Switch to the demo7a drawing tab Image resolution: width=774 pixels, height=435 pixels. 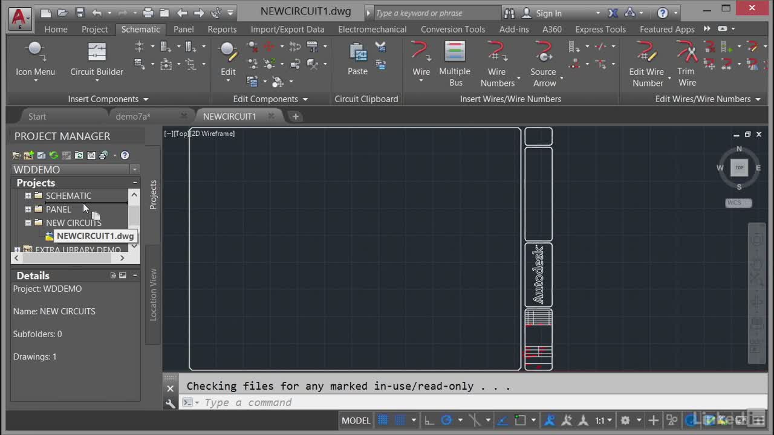pos(133,117)
